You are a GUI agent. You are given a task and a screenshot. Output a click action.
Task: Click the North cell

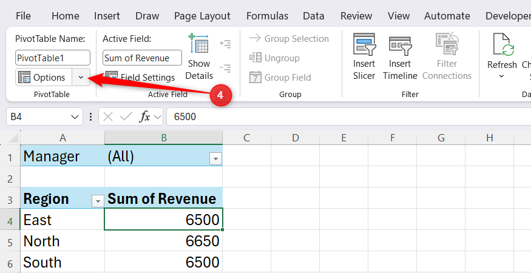(x=63, y=241)
